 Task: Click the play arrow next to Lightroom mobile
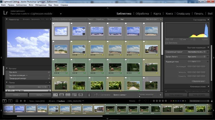pyautogui.click(x=61, y=14)
